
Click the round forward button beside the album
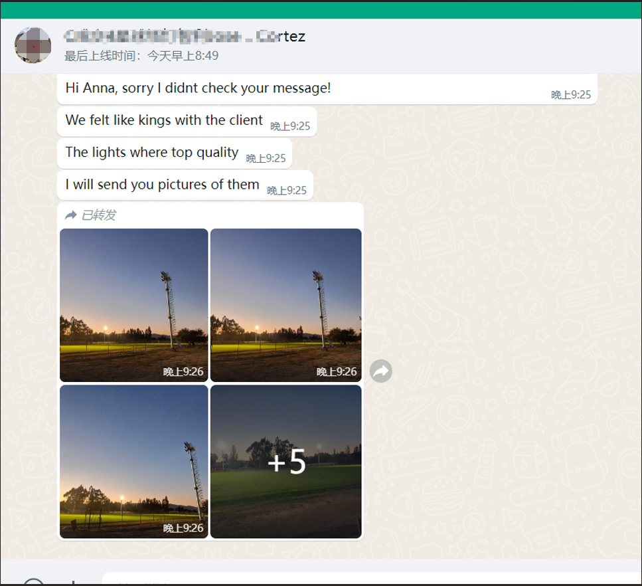pyautogui.click(x=380, y=371)
